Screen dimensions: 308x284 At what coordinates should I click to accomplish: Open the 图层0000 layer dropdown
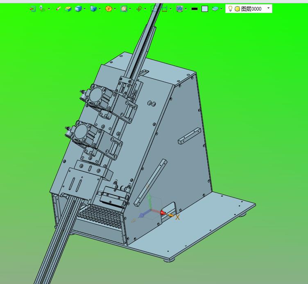click(268, 8)
